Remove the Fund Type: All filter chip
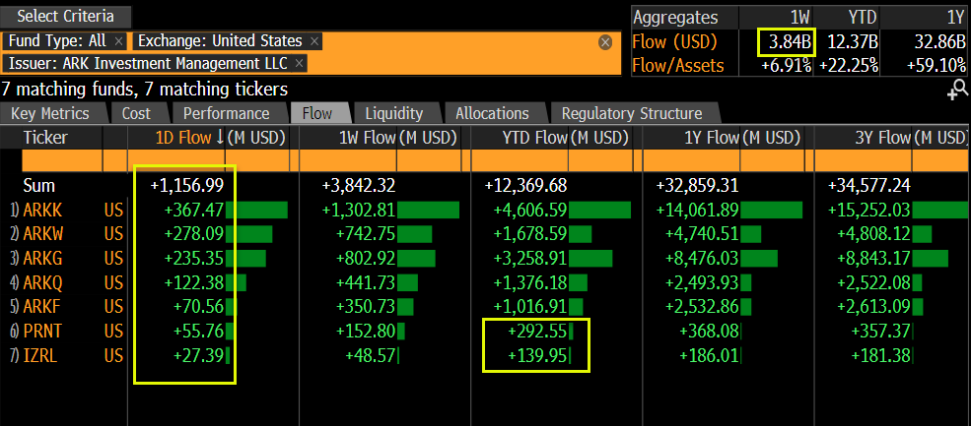 (x=118, y=41)
